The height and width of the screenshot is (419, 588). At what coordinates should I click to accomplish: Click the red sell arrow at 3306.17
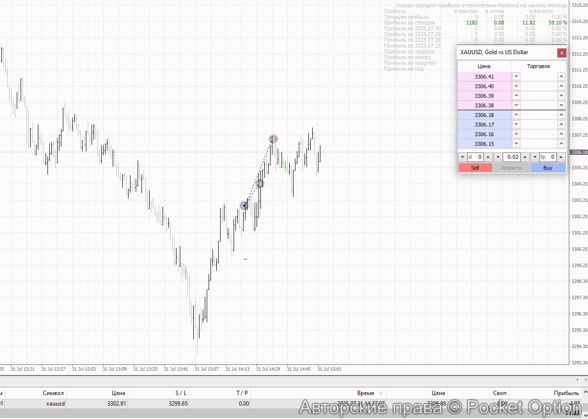[516, 125]
